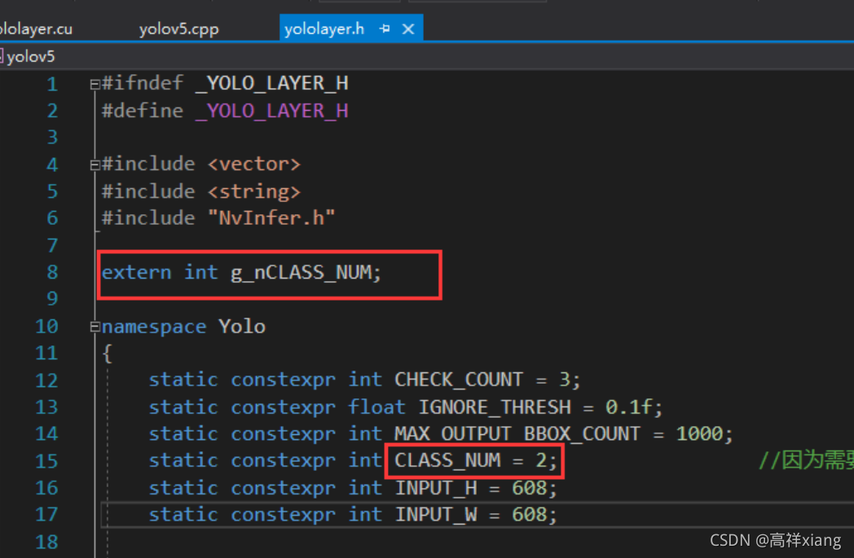Click line number 15 in the gutter

click(46, 461)
